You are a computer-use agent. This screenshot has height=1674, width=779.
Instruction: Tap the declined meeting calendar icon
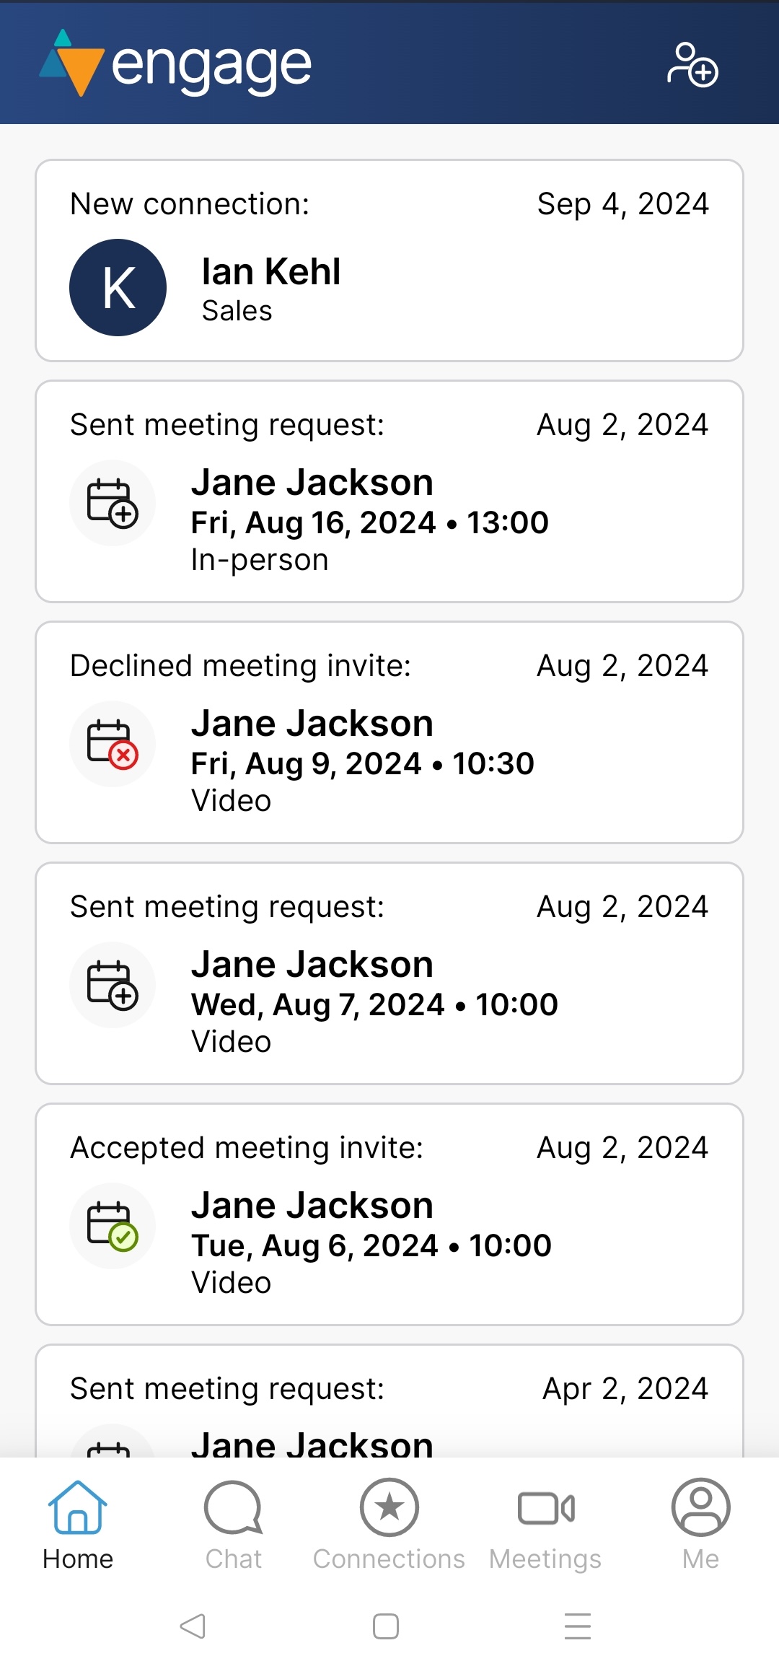(x=113, y=744)
